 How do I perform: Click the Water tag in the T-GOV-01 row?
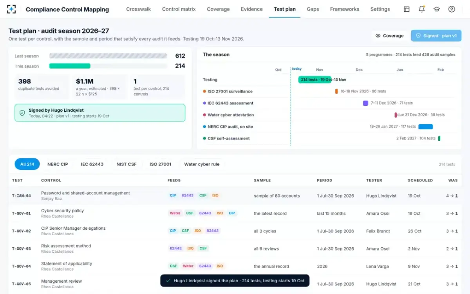click(x=175, y=213)
